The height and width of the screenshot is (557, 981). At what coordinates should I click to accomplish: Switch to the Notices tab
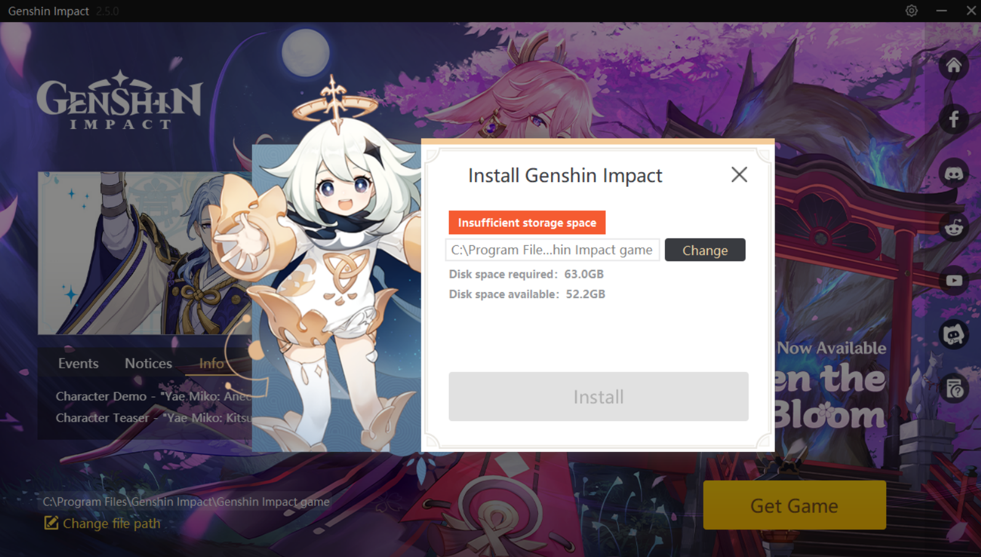pyautogui.click(x=148, y=363)
